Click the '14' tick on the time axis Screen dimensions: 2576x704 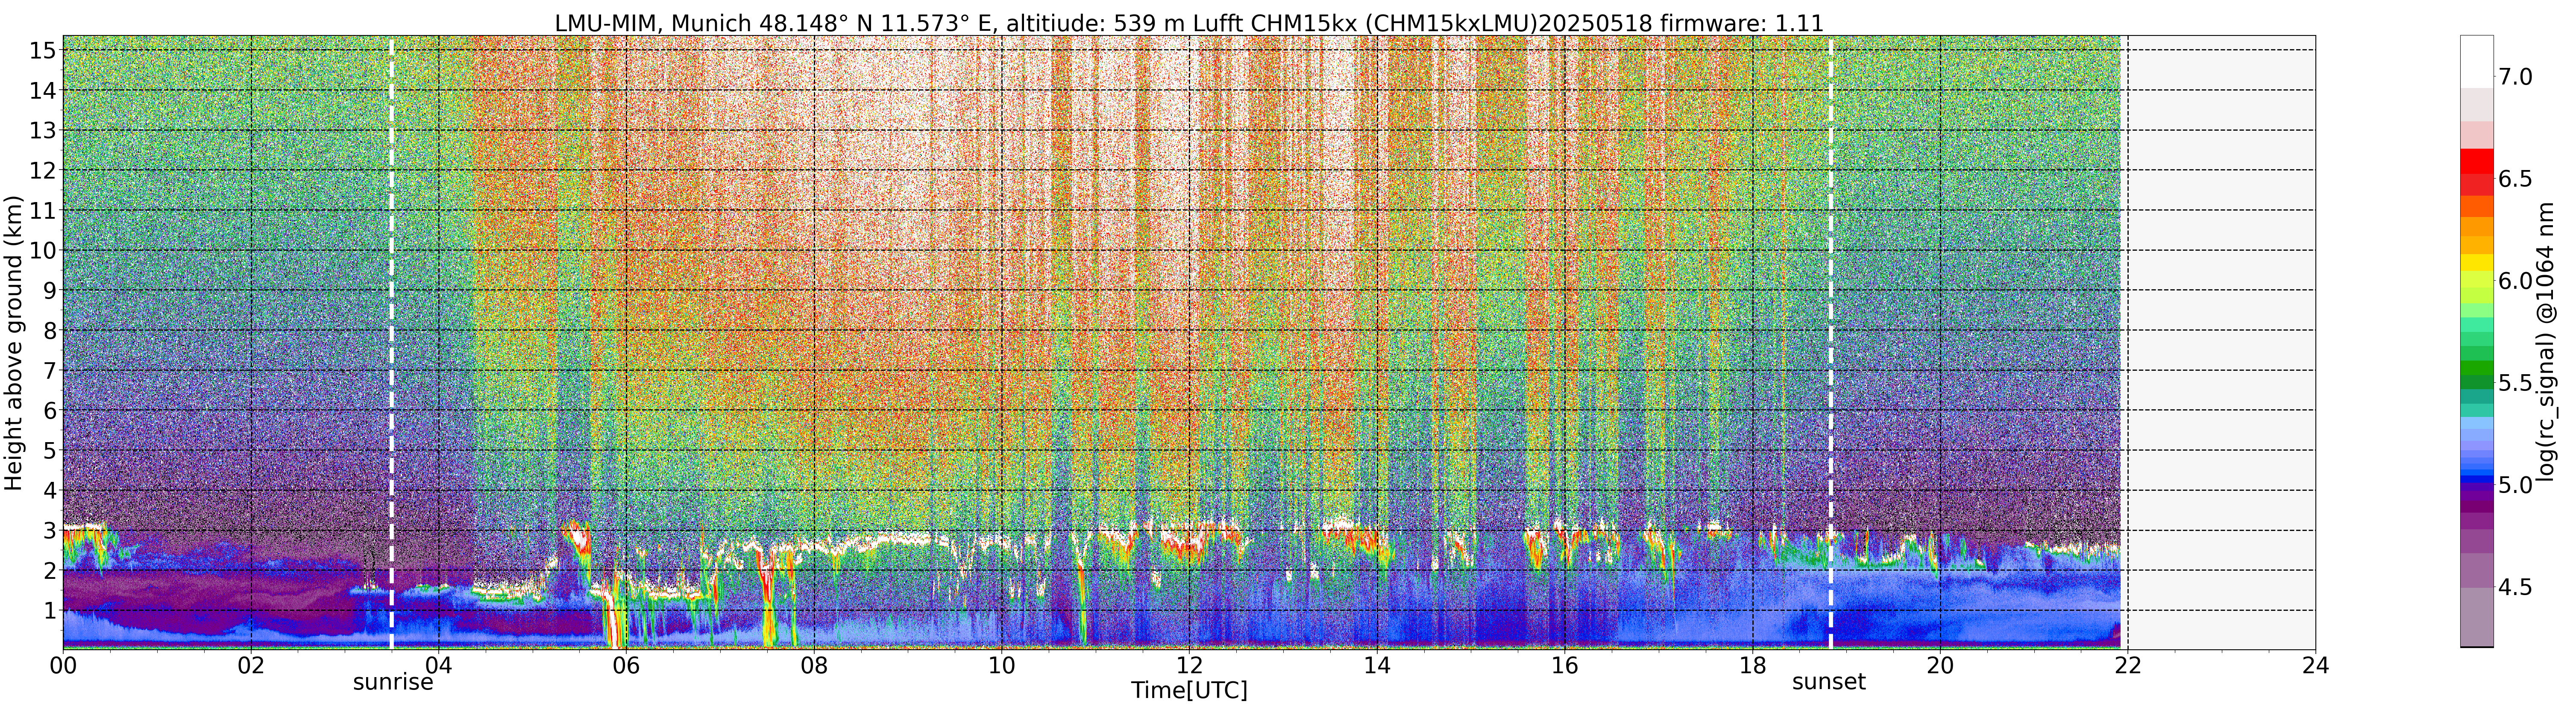click(x=1377, y=665)
